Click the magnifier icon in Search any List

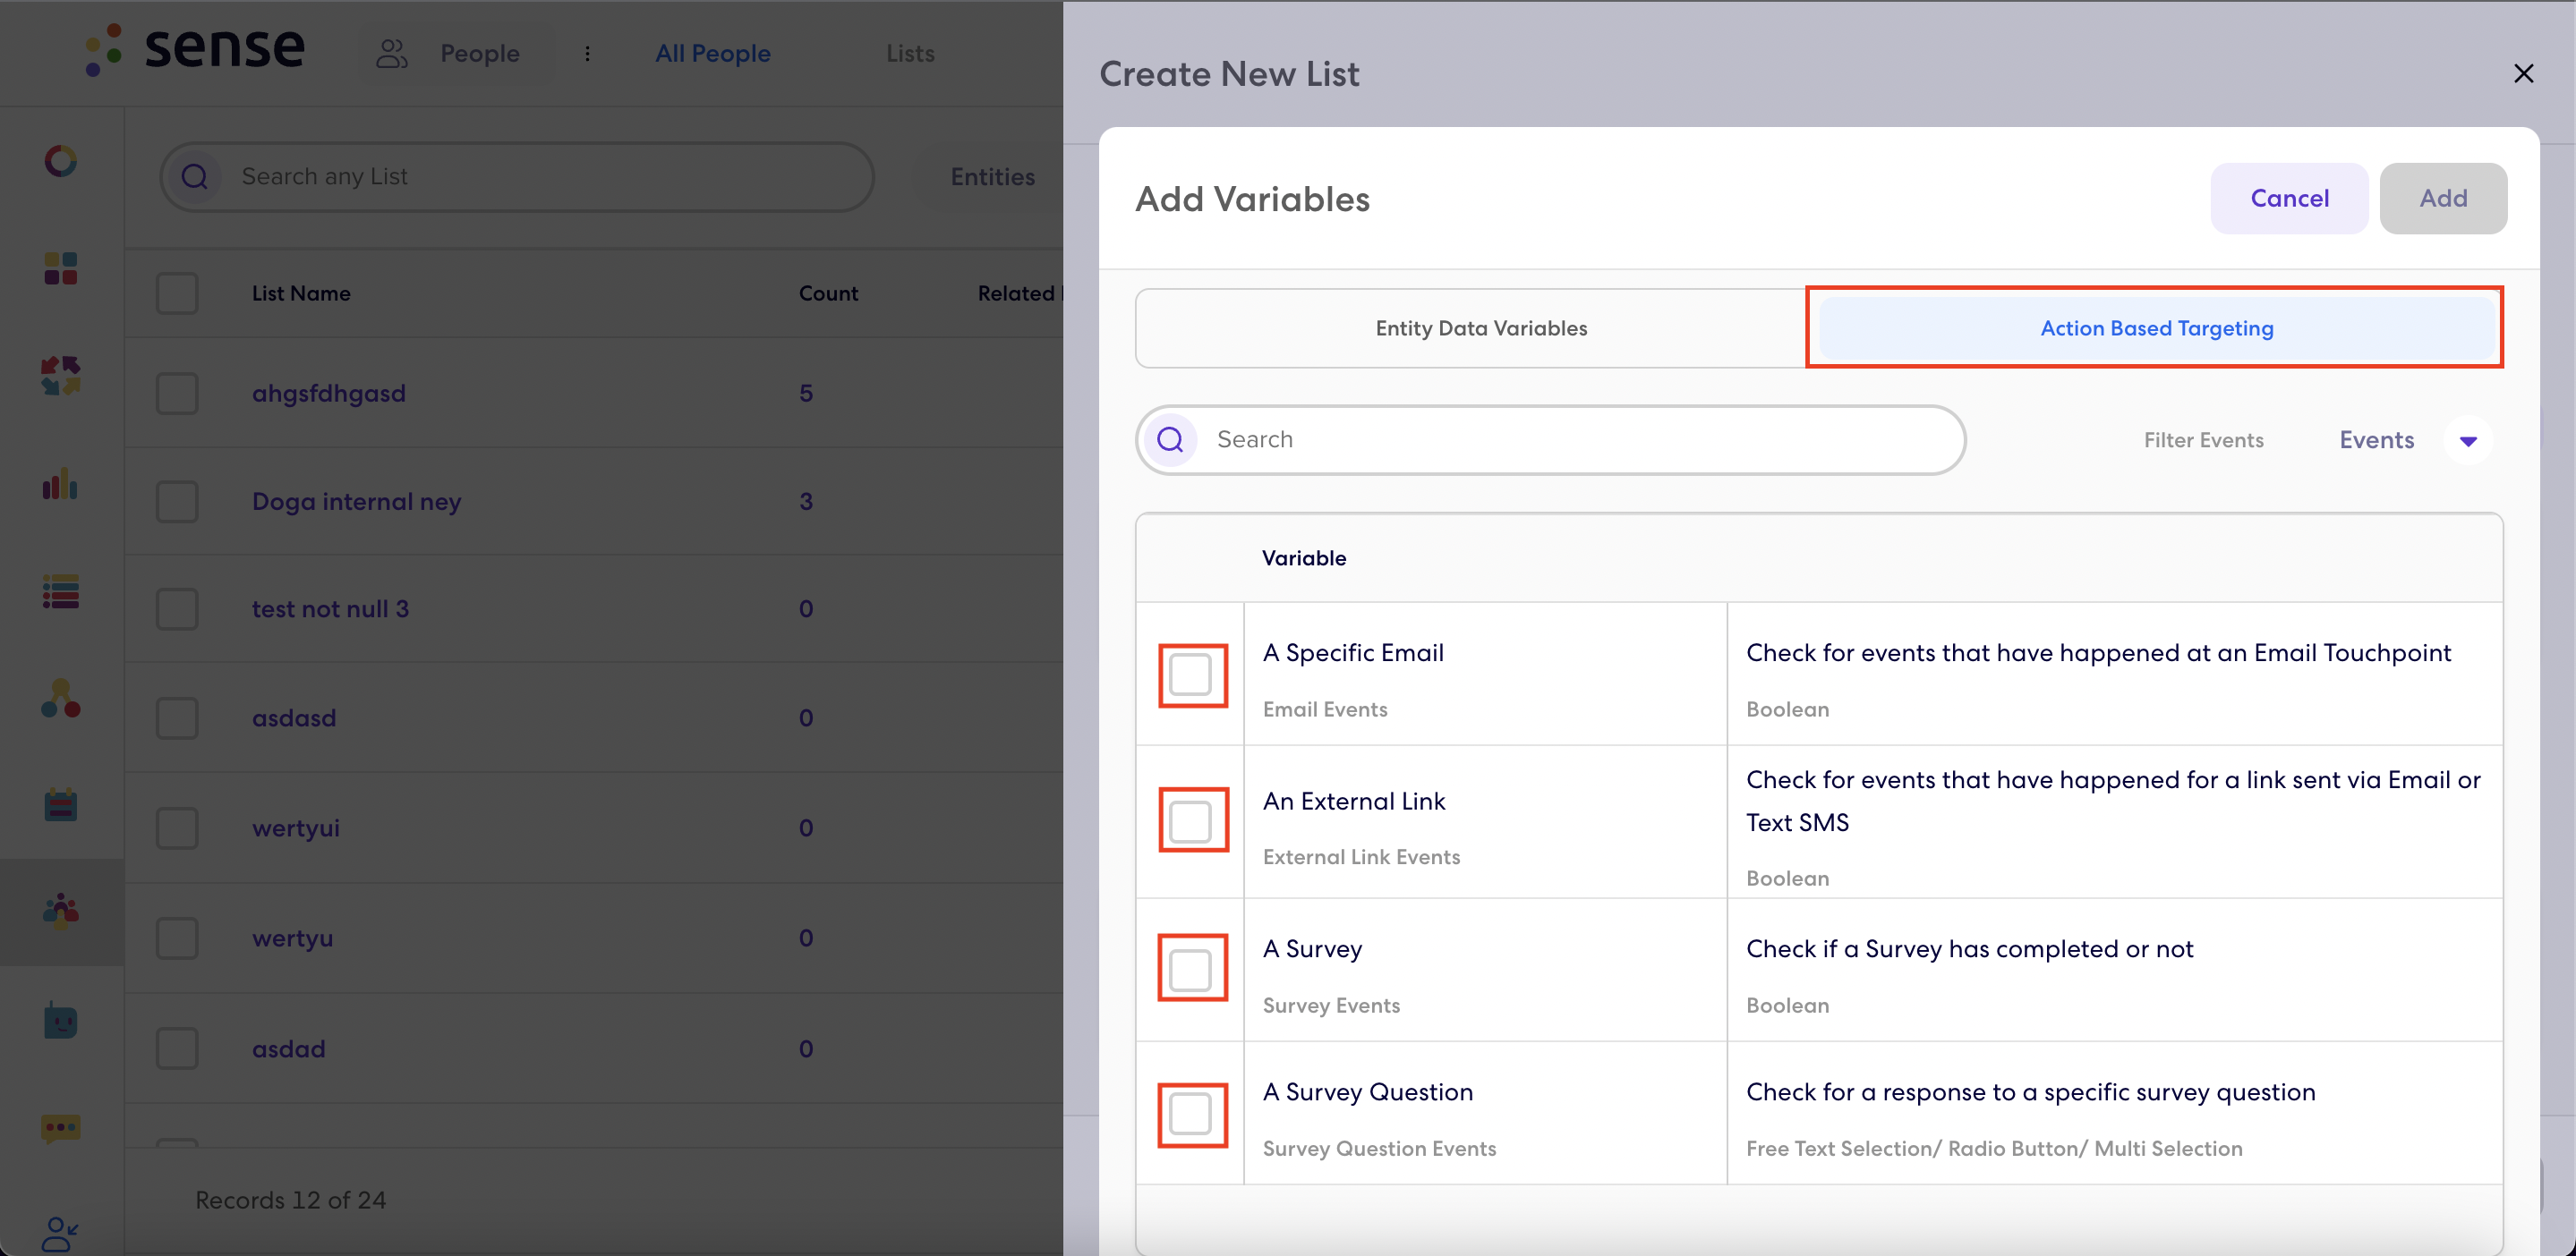point(195,177)
